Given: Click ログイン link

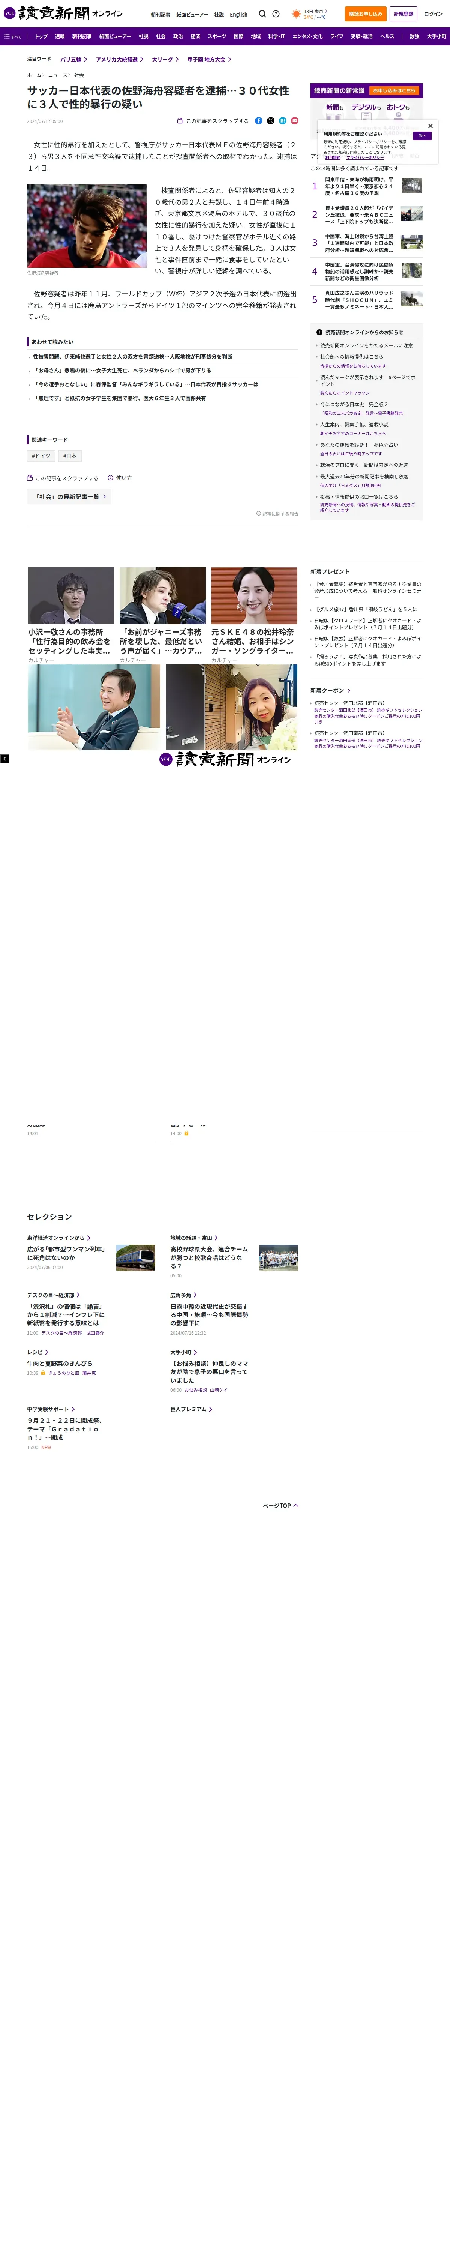Looking at the screenshot, I should 433,14.
